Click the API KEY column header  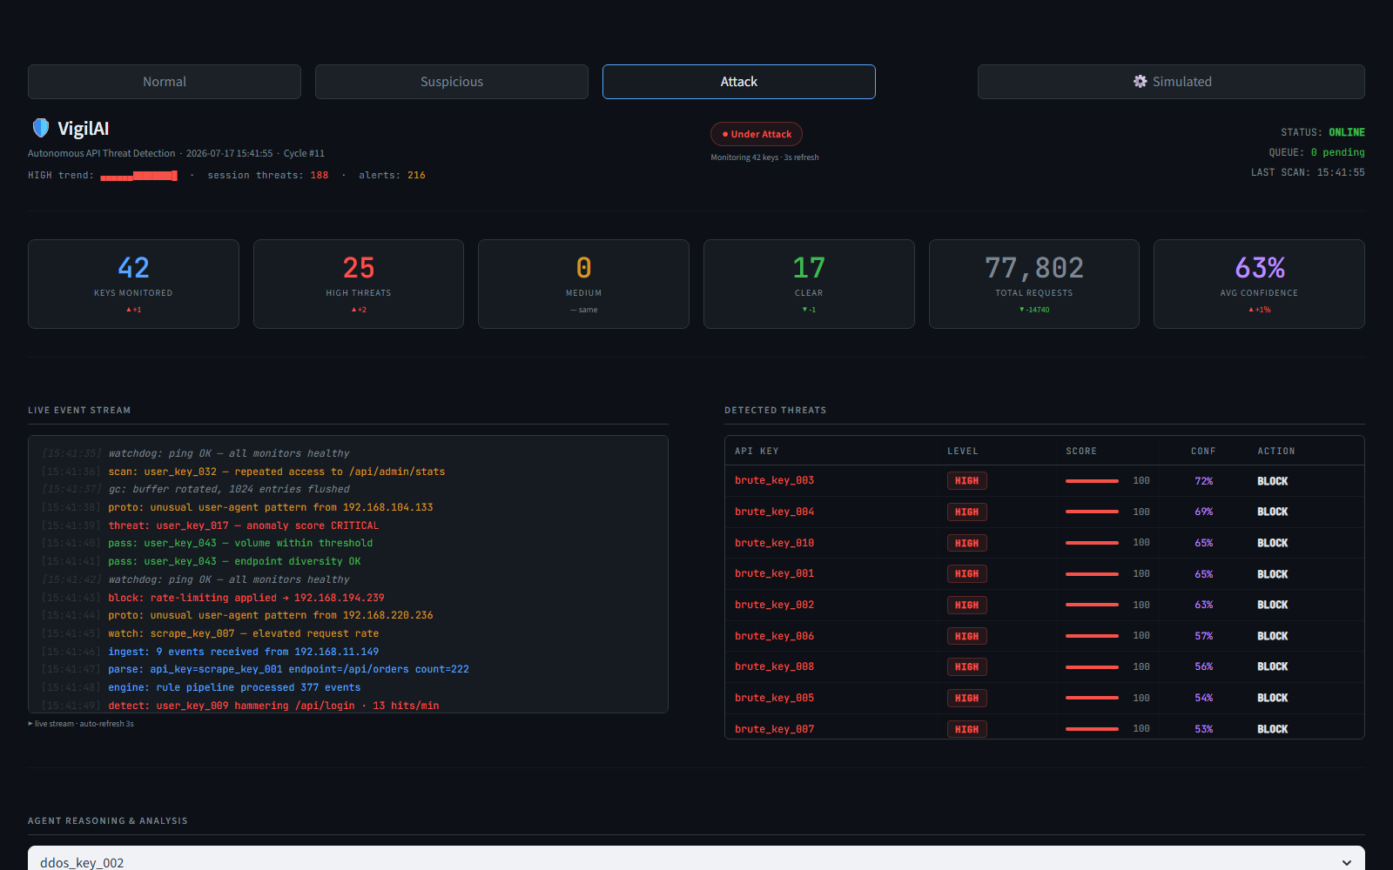pyautogui.click(x=757, y=451)
